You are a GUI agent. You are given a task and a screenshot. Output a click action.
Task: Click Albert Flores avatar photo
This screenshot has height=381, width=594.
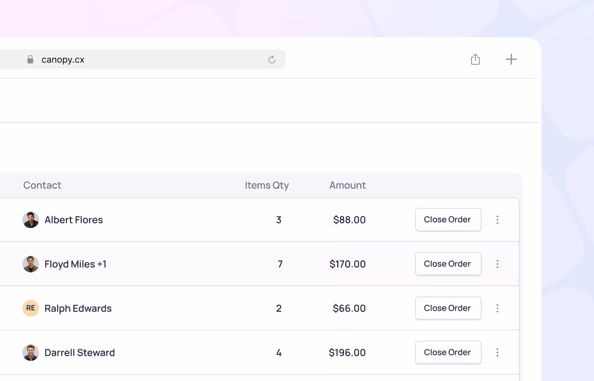pyautogui.click(x=31, y=220)
